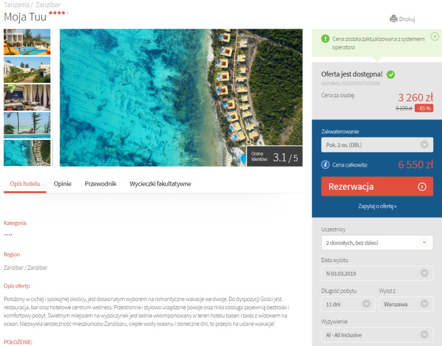Choose departure city in Warszawa dropdown
The image size is (442, 346).
point(406,304)
